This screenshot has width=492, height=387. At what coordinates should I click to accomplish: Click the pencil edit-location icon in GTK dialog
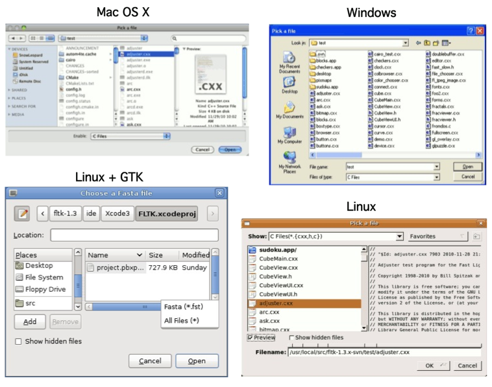[23, 213]
